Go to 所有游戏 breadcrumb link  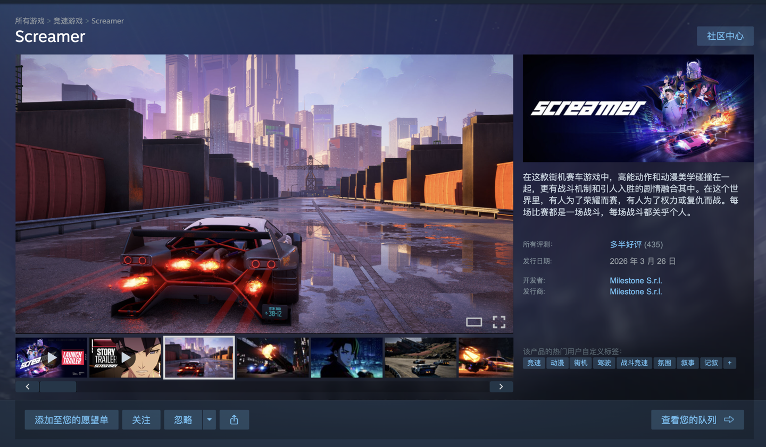point(30,21)
